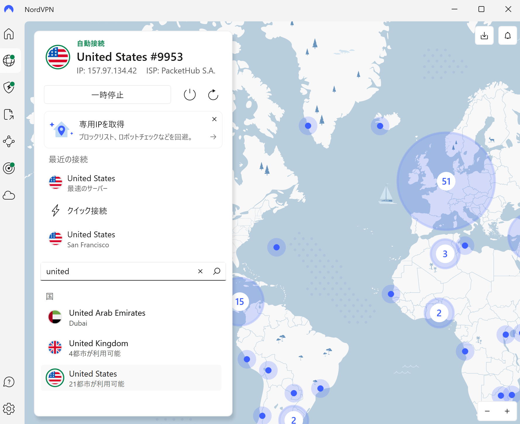Click the United States flag by #9953
The width and height of the screenshot is (520, 424).
(58, 57)
